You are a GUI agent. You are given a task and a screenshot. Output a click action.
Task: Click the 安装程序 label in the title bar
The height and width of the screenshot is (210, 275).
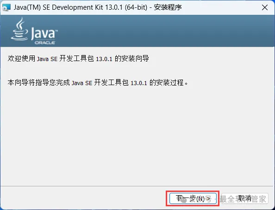tap(168, 7)
